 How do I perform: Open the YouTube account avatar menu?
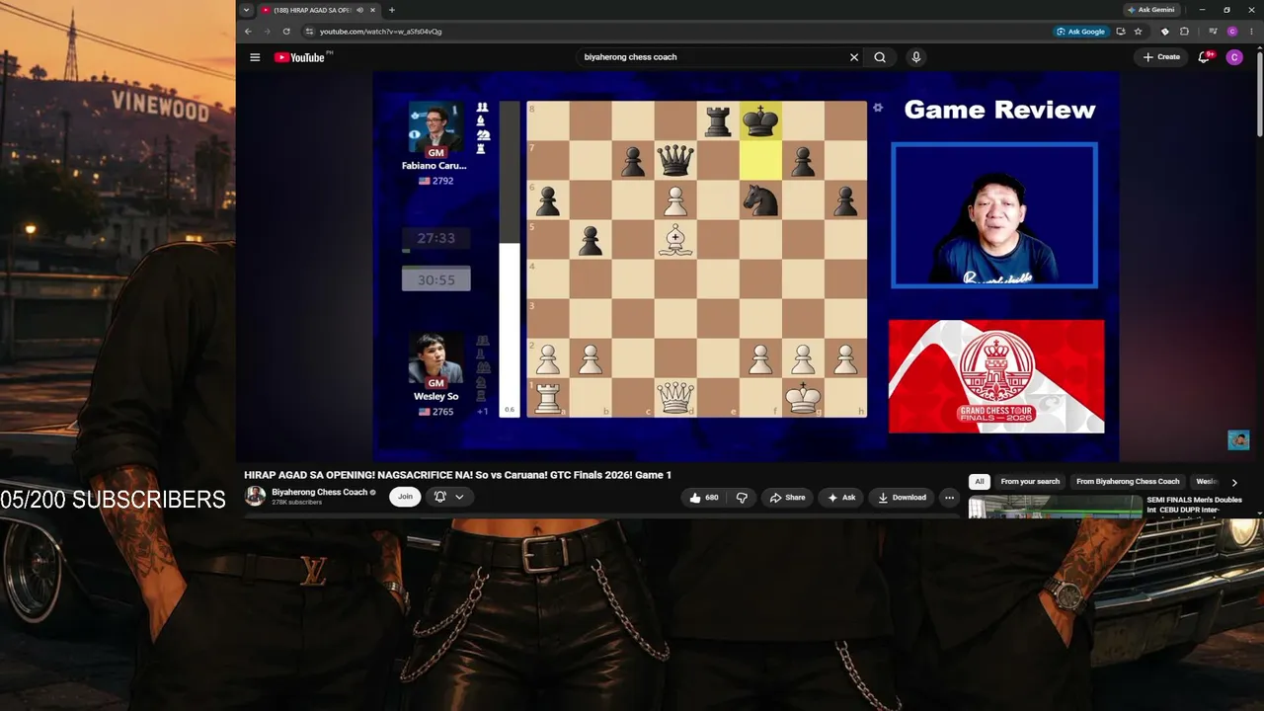(1234, 57)
